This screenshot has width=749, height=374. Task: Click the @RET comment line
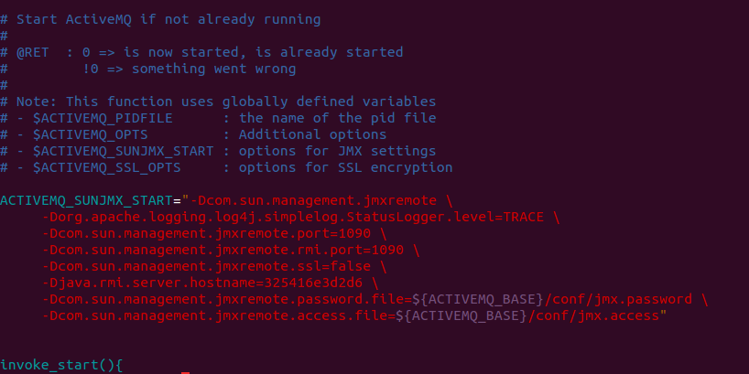coord(201,52)
